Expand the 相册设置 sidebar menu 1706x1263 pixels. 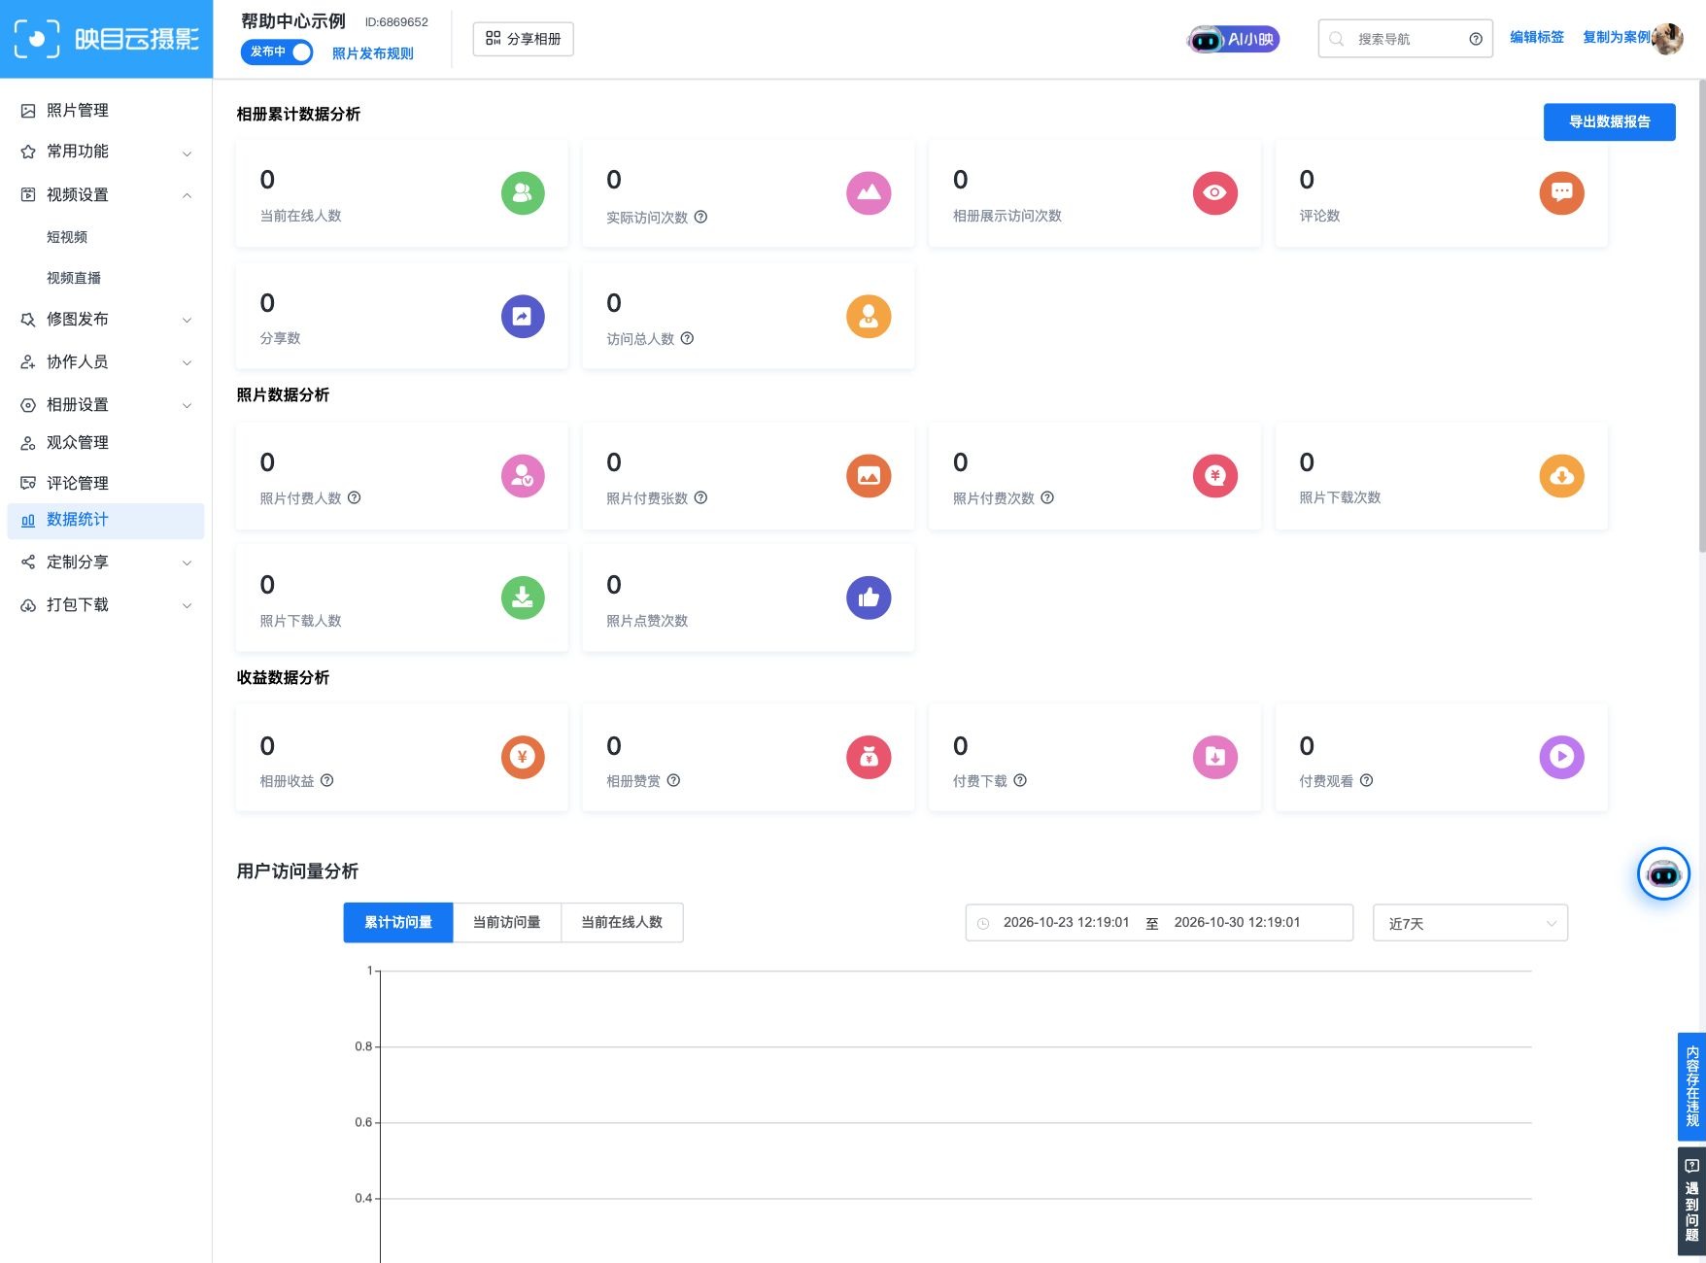[x=107, y=404]
